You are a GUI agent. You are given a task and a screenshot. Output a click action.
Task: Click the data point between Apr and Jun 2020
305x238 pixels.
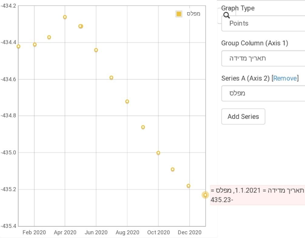tap(81, 26)
